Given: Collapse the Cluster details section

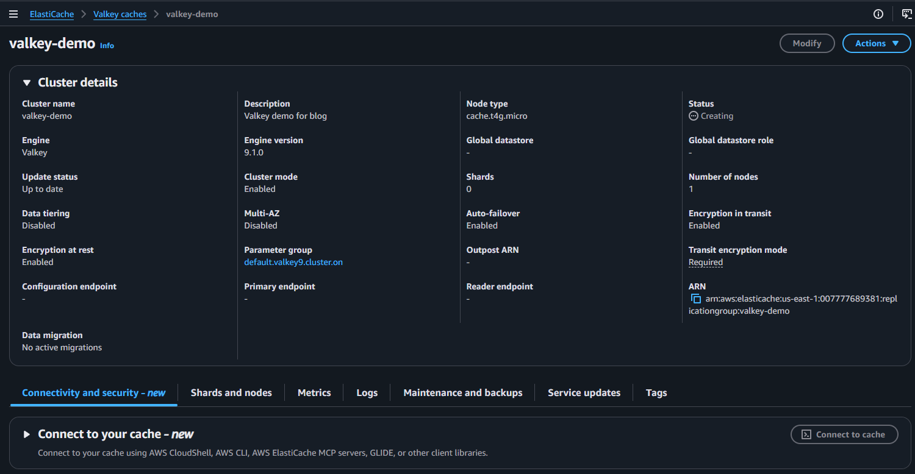Looking at the screenshot, I should click(26, 83).
